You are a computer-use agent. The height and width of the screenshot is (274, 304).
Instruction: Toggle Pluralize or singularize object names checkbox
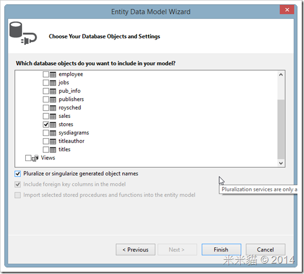click(x=18, y=174)
